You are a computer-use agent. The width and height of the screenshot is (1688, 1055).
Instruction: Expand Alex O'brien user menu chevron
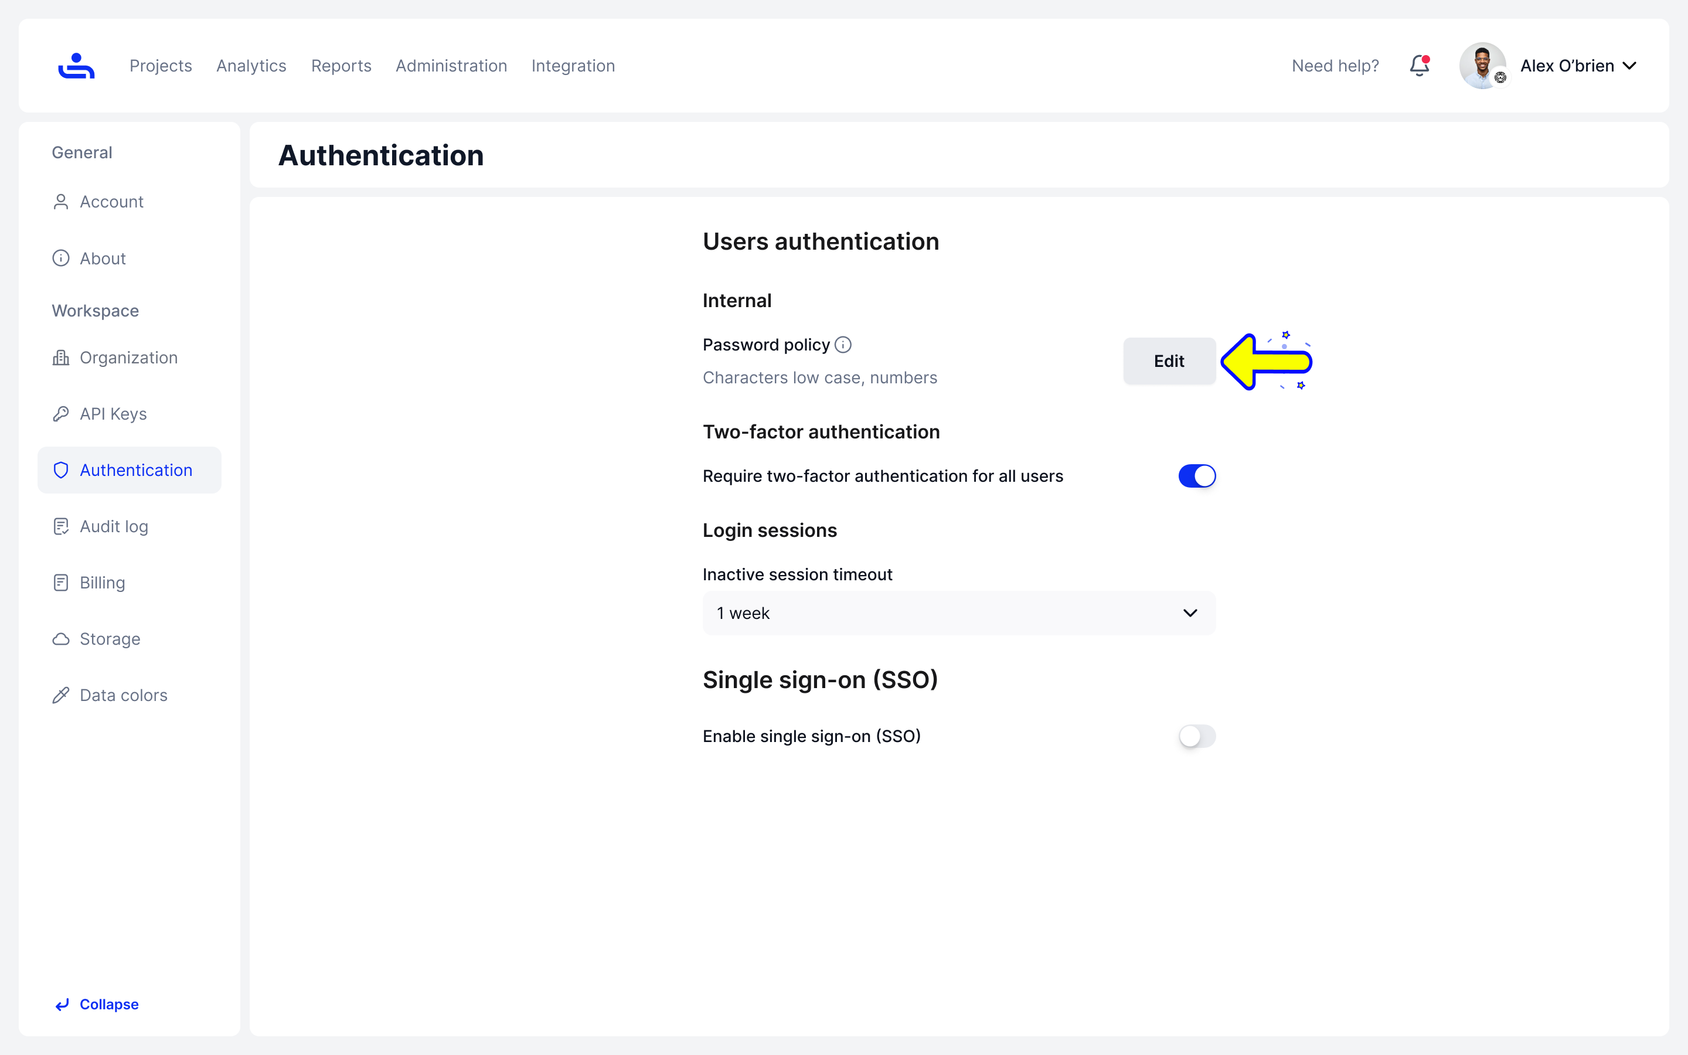click(x=1629, y=66)
